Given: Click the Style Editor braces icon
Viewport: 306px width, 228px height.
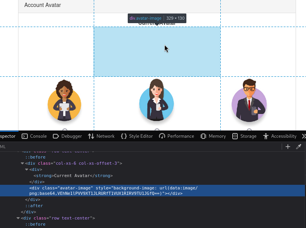Looking at the screenshot, I should 124,136.
